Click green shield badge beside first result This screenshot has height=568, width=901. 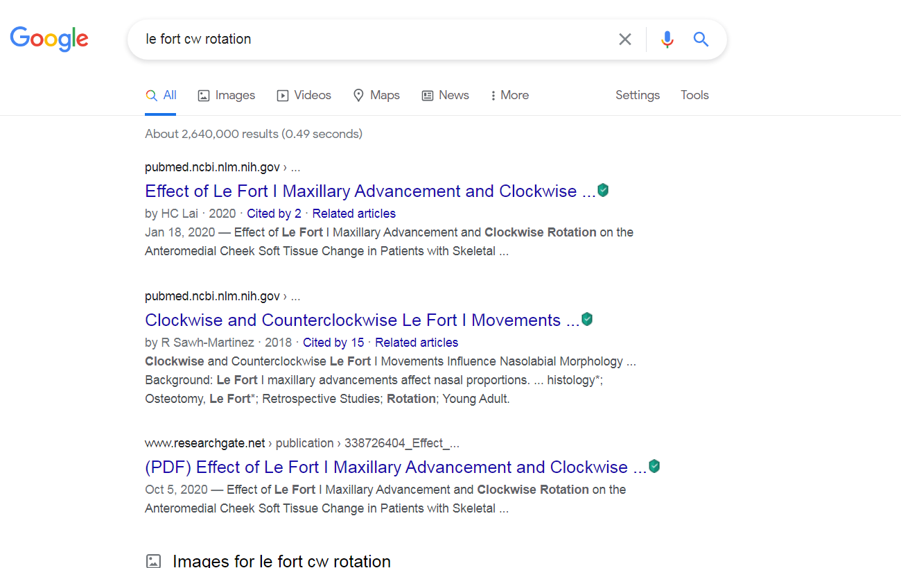[x=603, y=190]
